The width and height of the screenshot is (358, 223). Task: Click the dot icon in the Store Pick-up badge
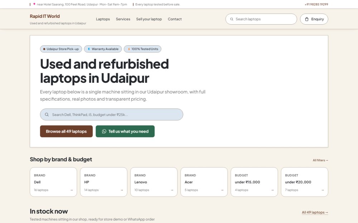44,49
